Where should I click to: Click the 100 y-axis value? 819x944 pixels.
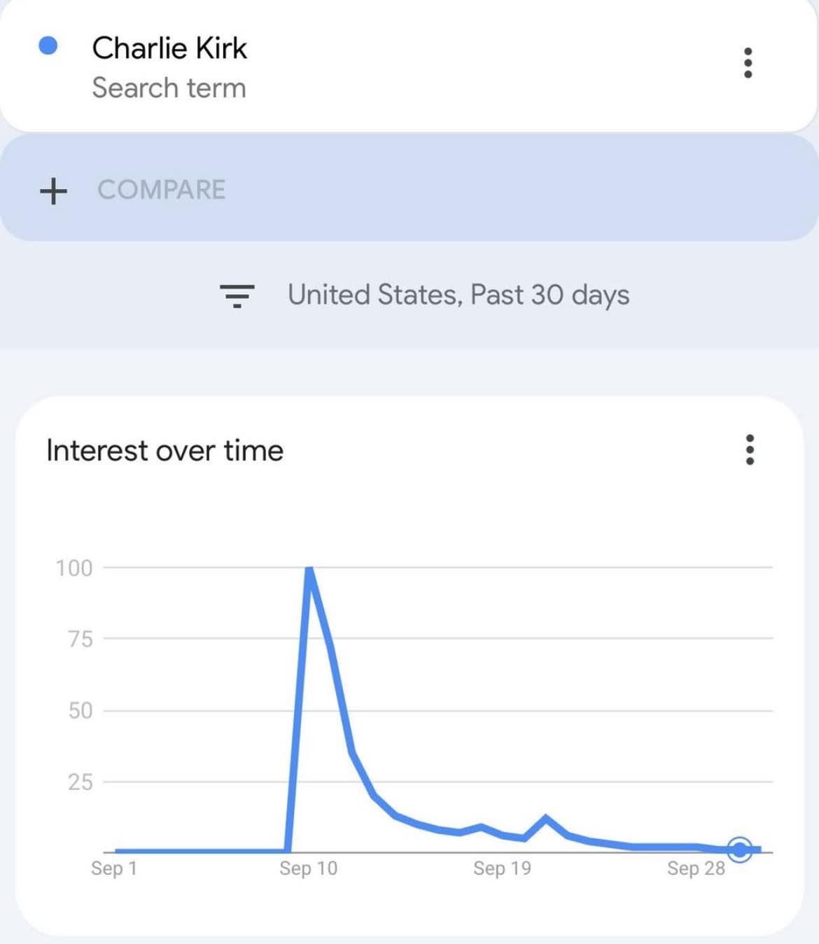74,568
